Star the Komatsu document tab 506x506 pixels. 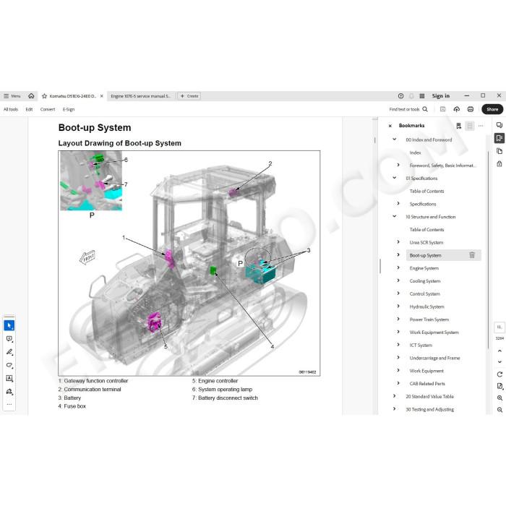point(45,96)
